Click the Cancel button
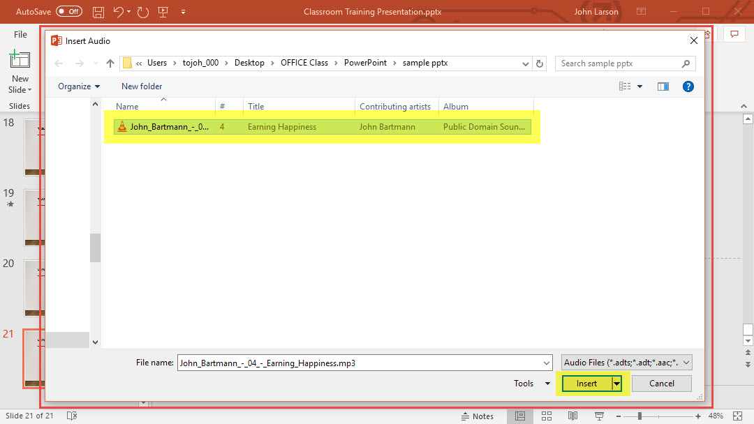This screenshot has width=754, height=424. 661,384
